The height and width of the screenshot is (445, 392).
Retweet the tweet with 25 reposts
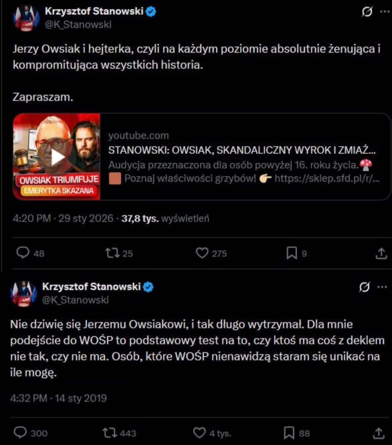coord(112,253)
